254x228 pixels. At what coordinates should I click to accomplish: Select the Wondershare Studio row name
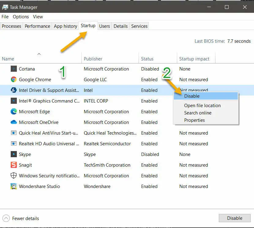(39, 186)
